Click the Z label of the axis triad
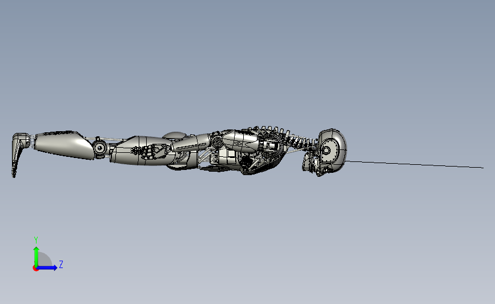The height and width of the screenshot is (304, 495). pyautogui.click(x=61, y=264)
